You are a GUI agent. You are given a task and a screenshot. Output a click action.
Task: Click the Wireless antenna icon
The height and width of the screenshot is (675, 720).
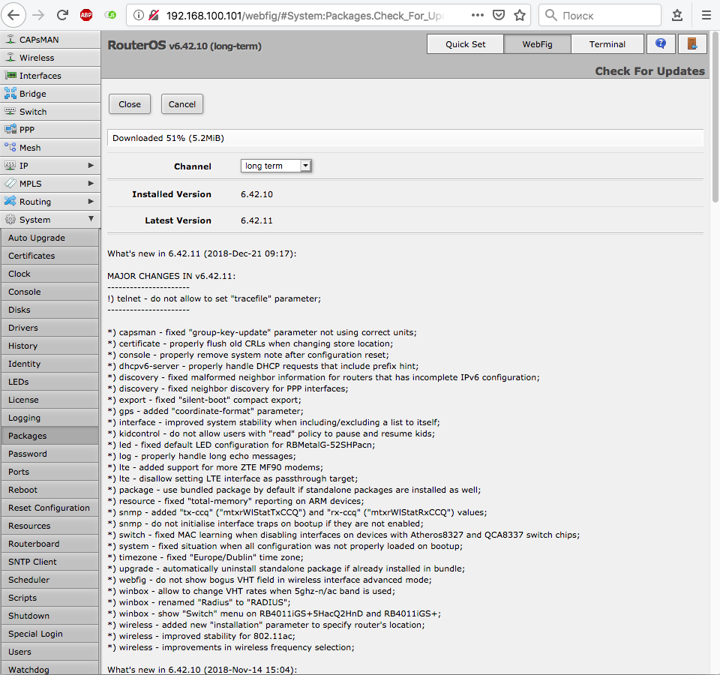point(10,58)
